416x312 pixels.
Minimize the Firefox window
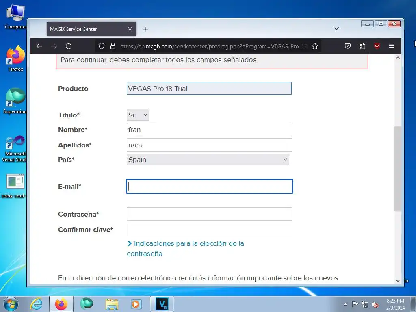click(x=367, y=24)
